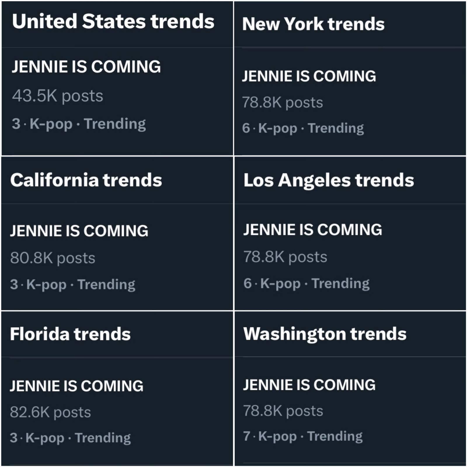Click United States 3 · K-pop · Trending label
The height and width of the screenshot is (467, 467).
[x=79, y=124]
